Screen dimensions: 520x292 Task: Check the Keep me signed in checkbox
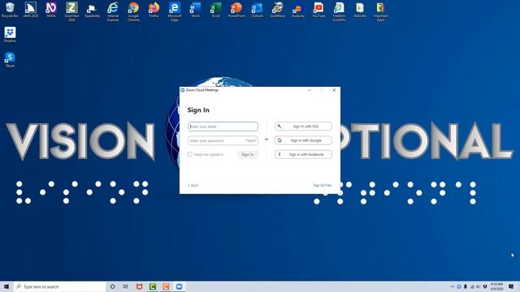pyautogui.click(x=189, y=154)
